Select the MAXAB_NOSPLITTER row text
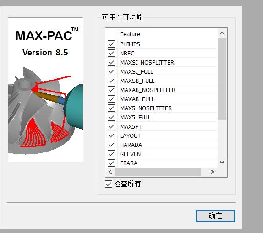263x233 pixels. tap(148, 90)
